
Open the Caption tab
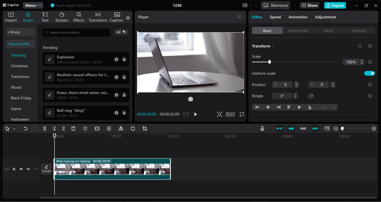[116, 17]
